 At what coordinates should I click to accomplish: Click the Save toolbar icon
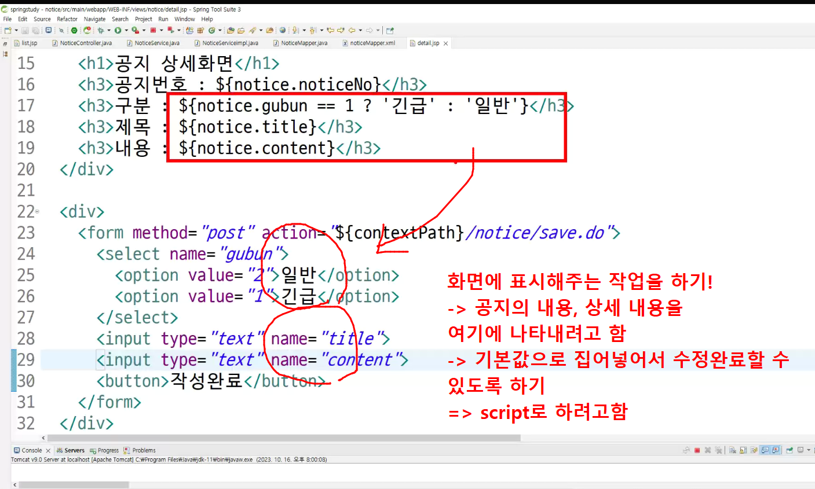click(x=25, y=30)
